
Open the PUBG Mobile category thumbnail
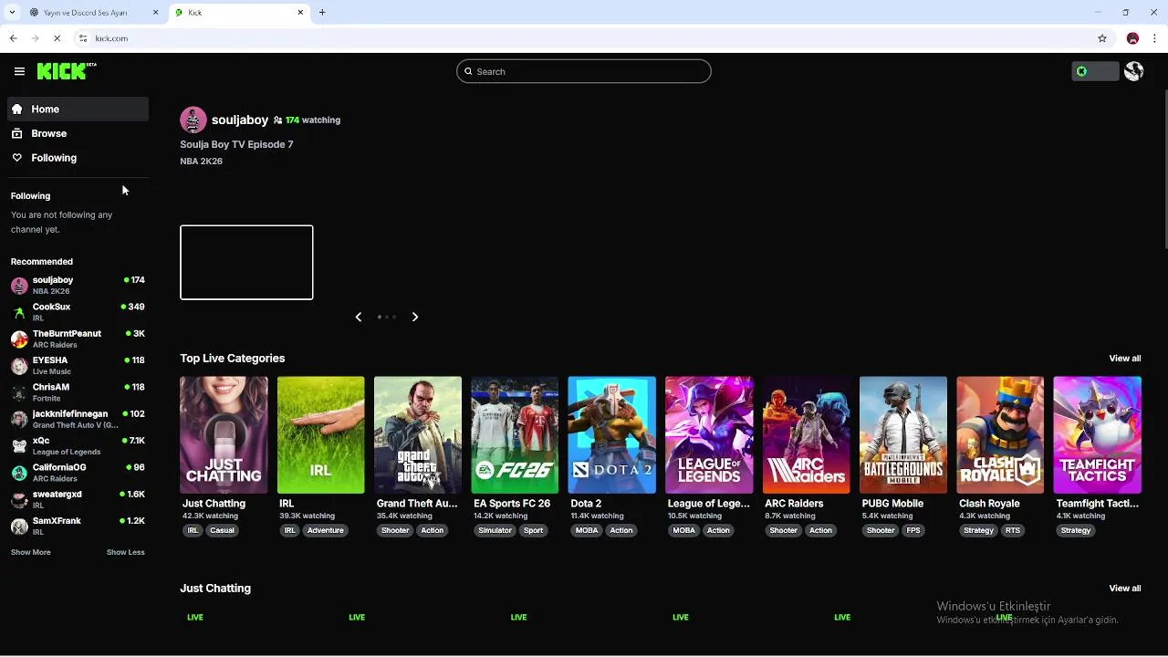coord(903,435)
